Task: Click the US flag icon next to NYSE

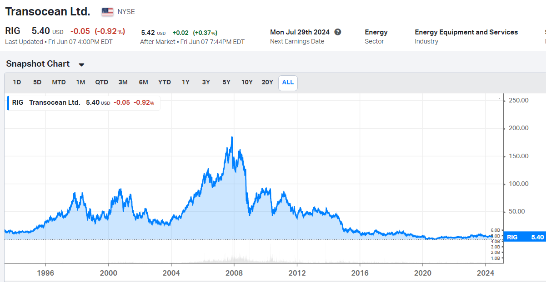Action: (x=107, y=12)
